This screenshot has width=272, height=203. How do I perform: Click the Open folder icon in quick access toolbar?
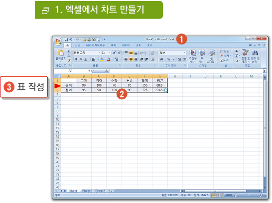[x=84, y=40]
